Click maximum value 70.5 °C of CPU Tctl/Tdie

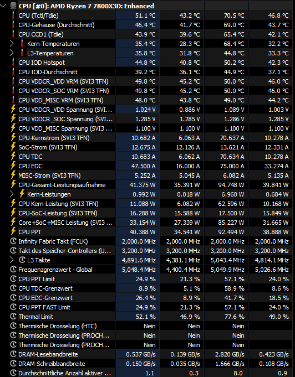(x=234, y=16)
